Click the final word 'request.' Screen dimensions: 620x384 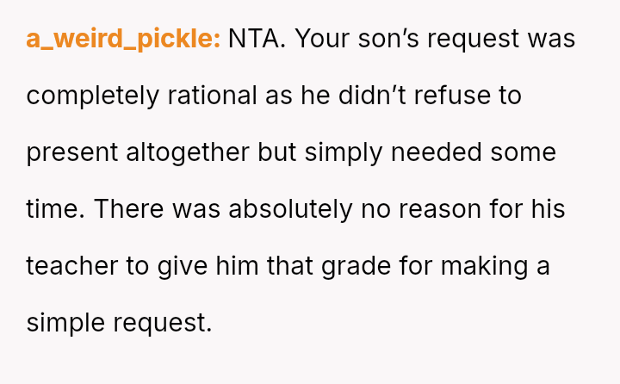pyautogui.click(x=163, y=323)
